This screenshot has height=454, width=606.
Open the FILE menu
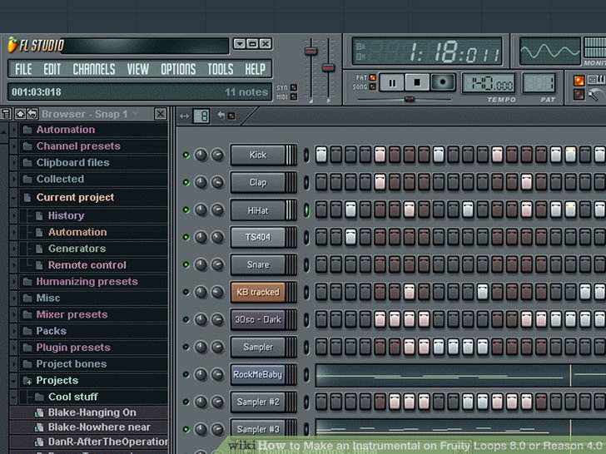(x=23, y=69)
